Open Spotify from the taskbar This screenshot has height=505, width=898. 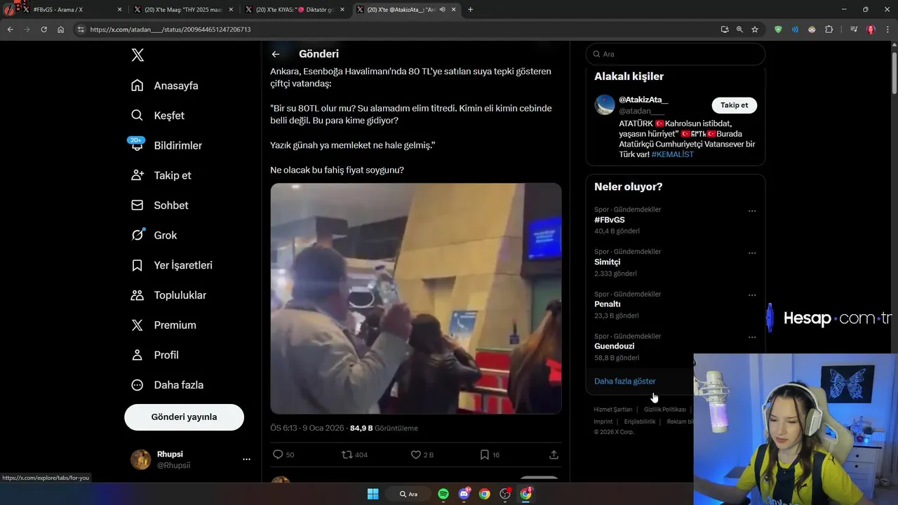coord(443,494)
